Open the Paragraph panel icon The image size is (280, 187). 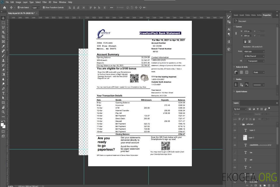tap(229, 34)
